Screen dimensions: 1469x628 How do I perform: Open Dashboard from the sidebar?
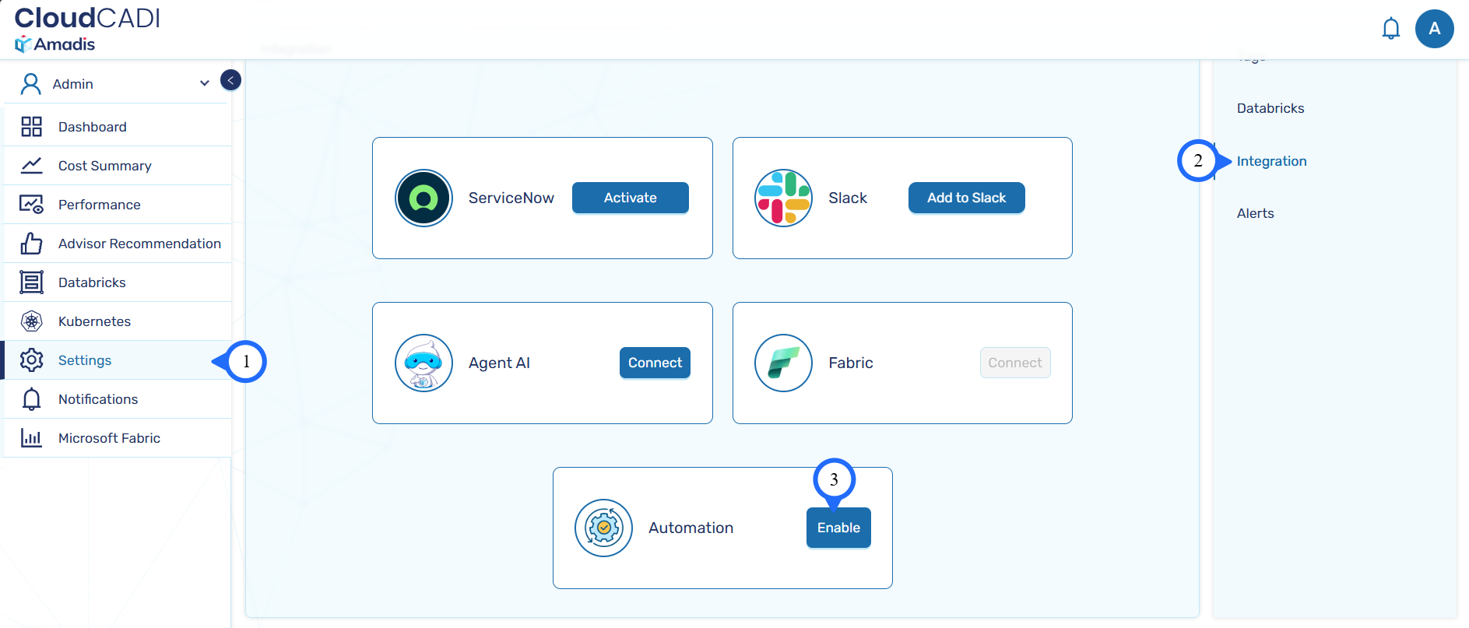pos(92,127)
